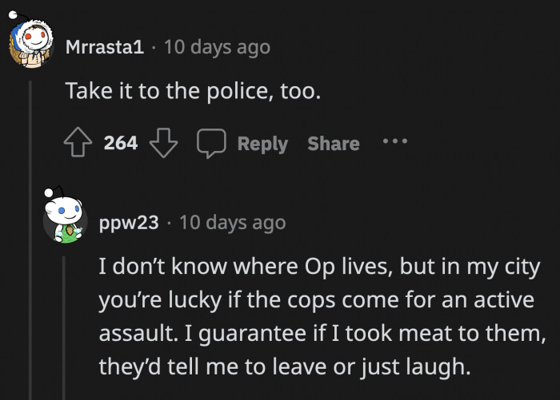Collapse Mrrasta1's thread via vertical line
Viewport: 560px width, 400px height.
(30, 240)
